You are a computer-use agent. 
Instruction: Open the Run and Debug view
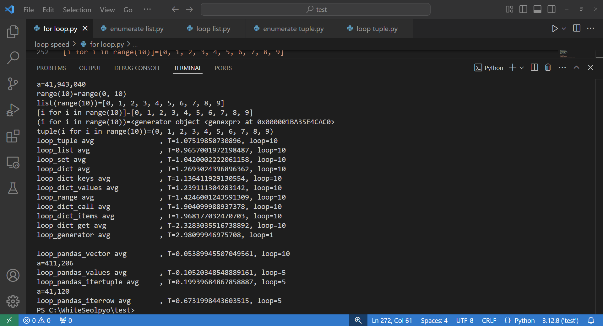(x=13, y=110)
